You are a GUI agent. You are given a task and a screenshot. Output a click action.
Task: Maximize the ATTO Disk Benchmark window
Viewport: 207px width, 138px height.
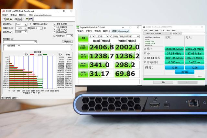point(64,11)
